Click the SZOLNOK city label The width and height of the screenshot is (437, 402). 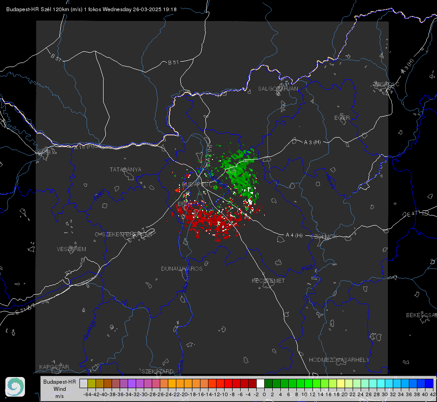pos(324,237)
